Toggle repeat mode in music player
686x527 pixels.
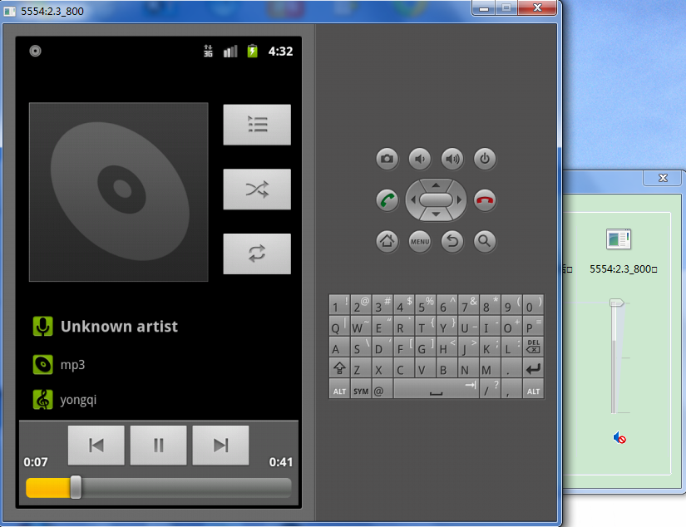point(257,254)
